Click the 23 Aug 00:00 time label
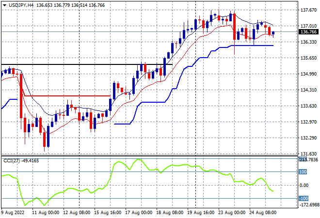Viewport: 320px width, 218px height. pyautogui.click(x=232, y=213)
